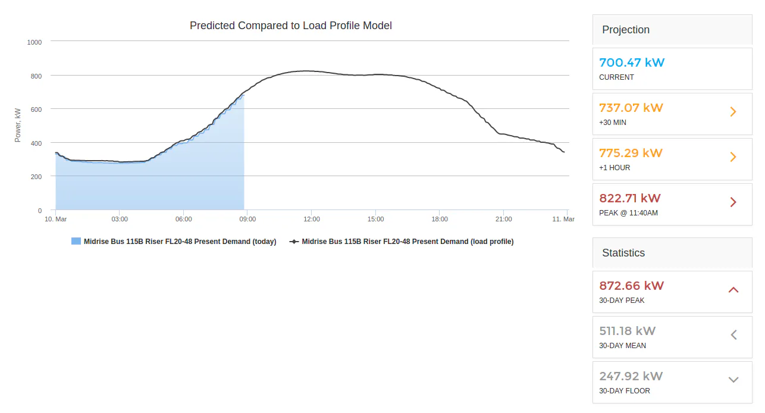Click the orange chevron on +1 HOUR card

(x=733, y=157)
